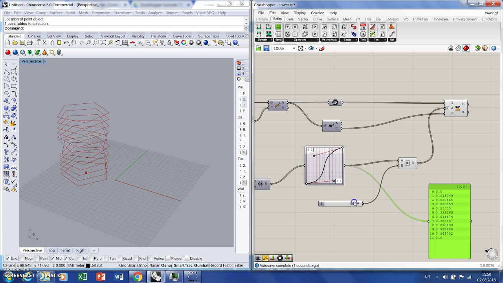The height and width of the screenshot is (283, 503).
Task: Toggle Ortho mode in status bar
Action: tap(142, 265)
